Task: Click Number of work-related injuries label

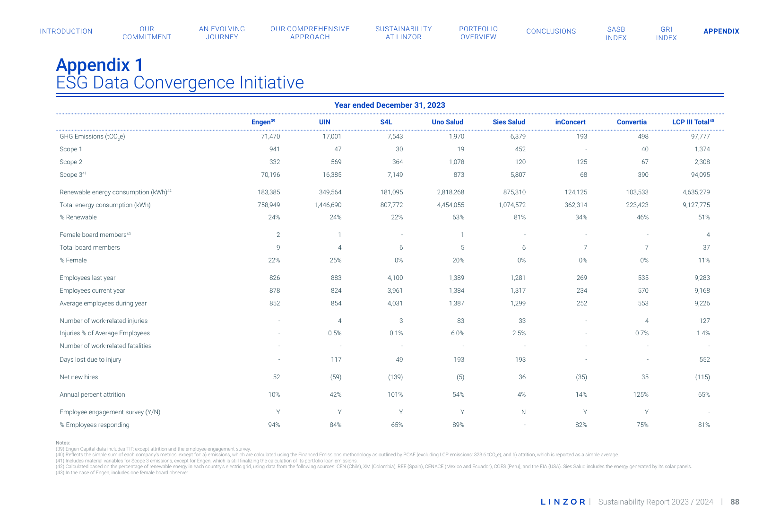Action: pos(104,321)
